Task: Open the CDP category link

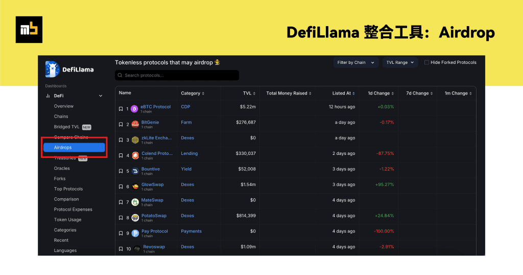Action: tap(185, 107)
